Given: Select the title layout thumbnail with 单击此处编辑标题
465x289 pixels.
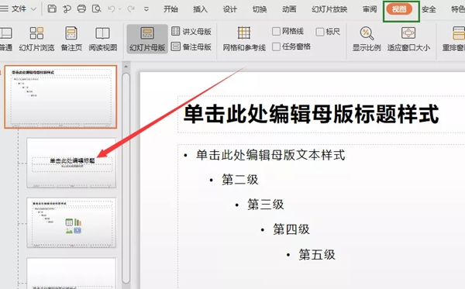Looking at the screenshot, I should [71, 163].
